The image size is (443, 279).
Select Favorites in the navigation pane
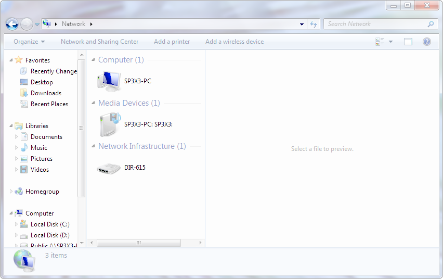click(37, 60)
